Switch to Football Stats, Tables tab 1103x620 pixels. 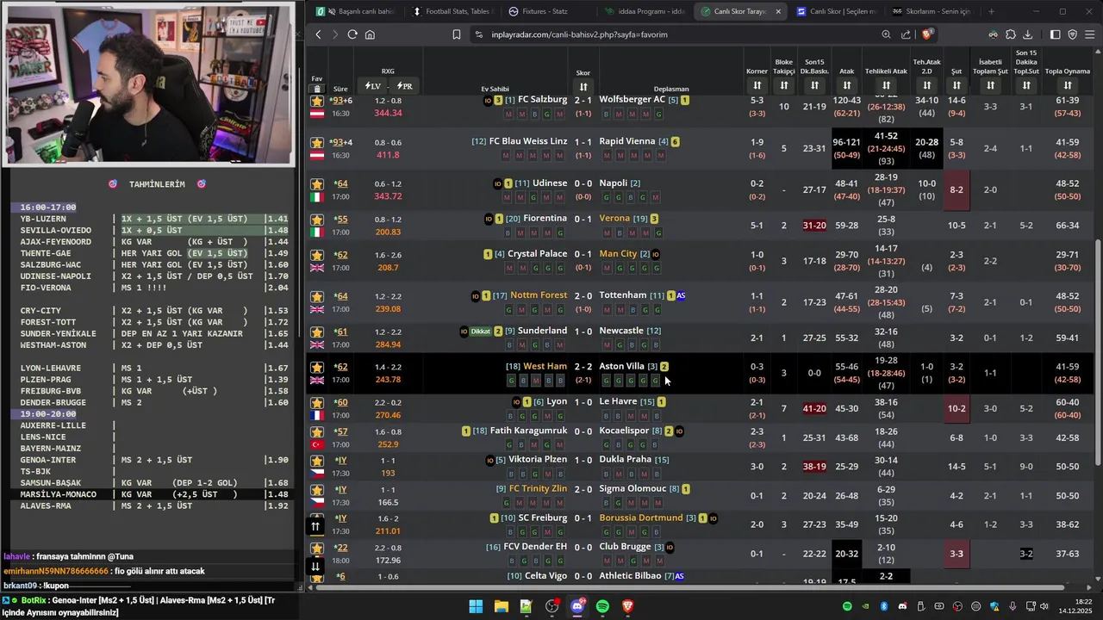(x=452, y=11)
